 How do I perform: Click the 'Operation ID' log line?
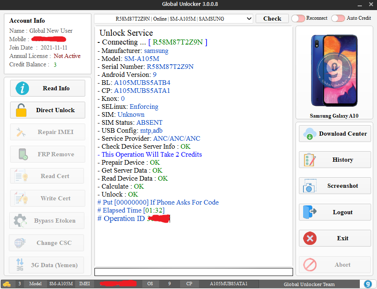pos(134,218)
